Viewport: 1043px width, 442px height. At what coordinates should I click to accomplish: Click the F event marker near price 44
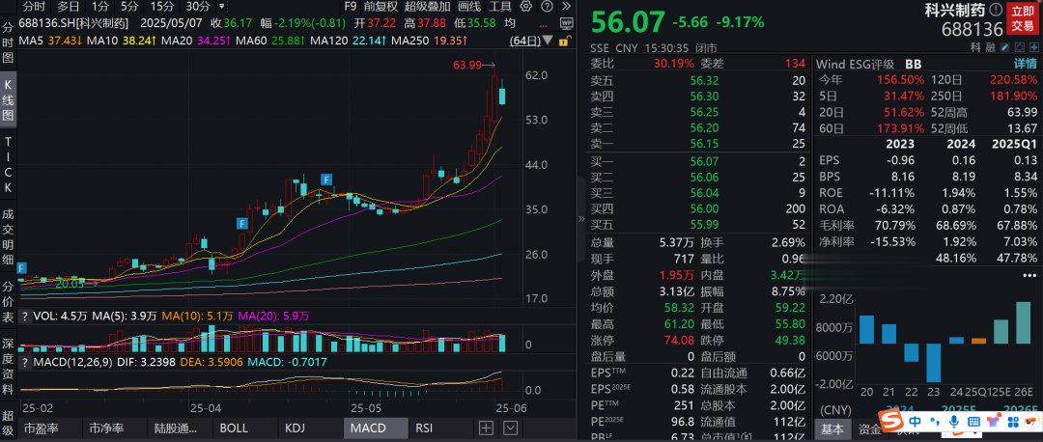326,179
